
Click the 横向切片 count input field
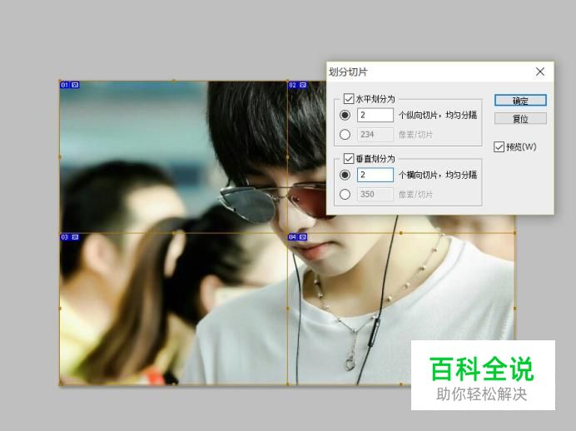(x=375, y=175)
